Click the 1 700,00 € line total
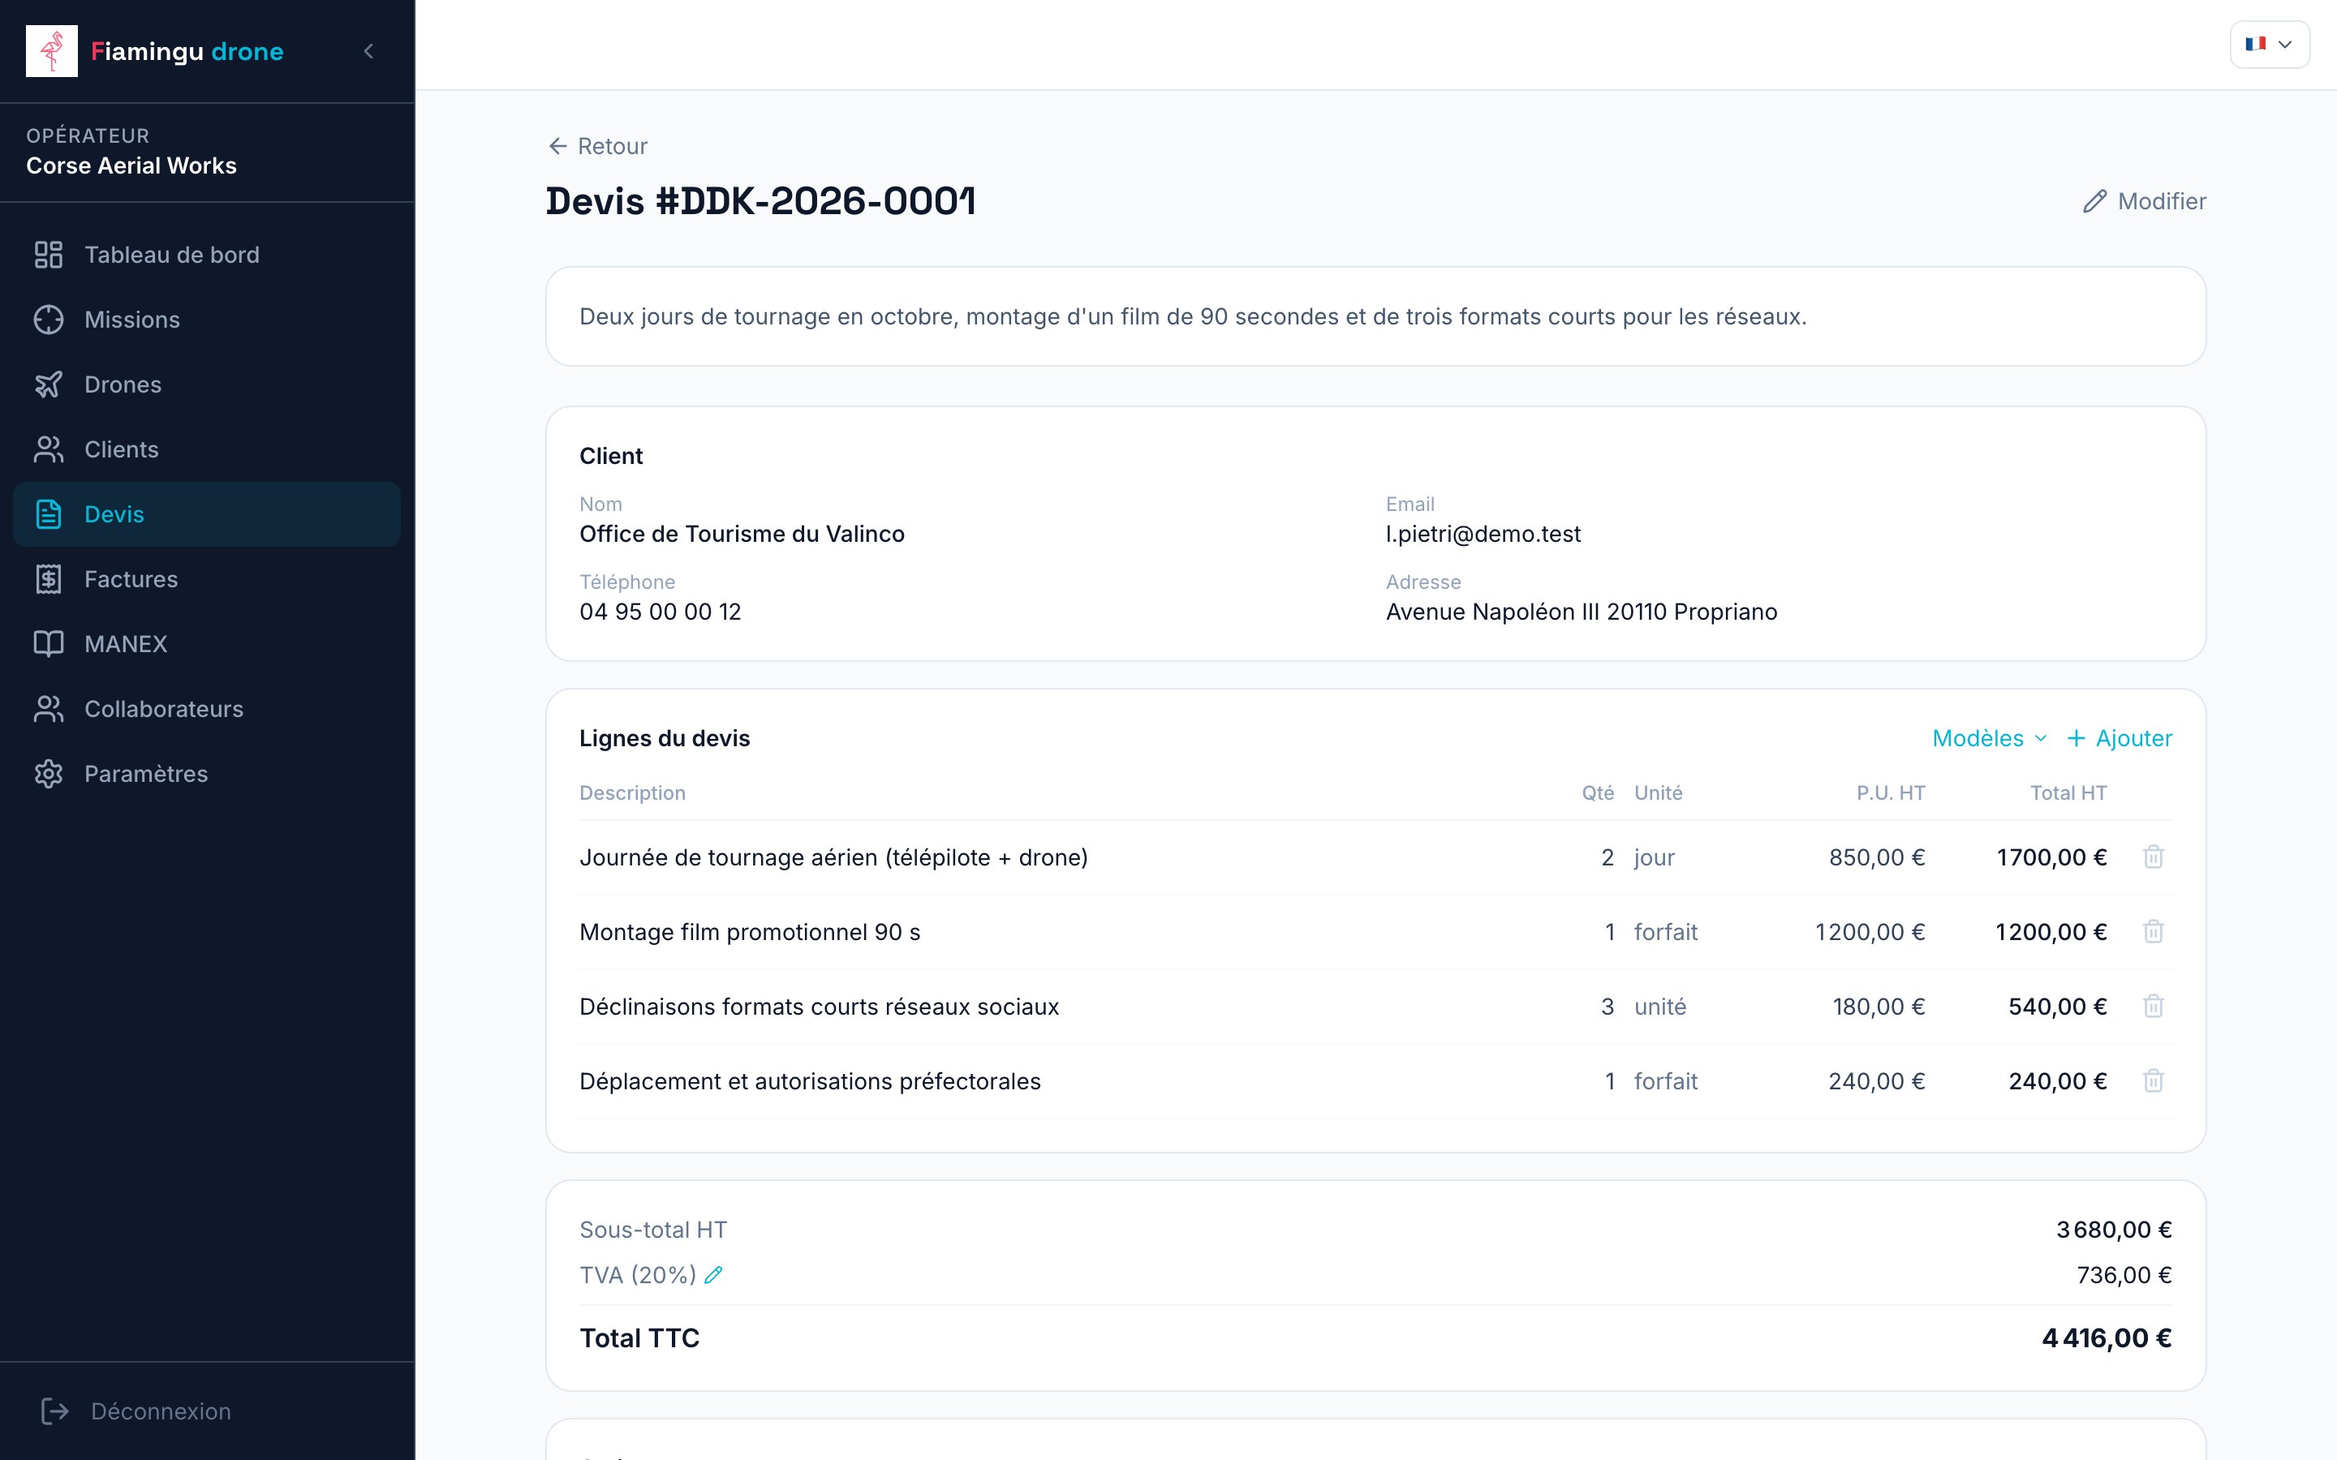Viewport: 2337px width, 1460px height. coord(2051,857)
